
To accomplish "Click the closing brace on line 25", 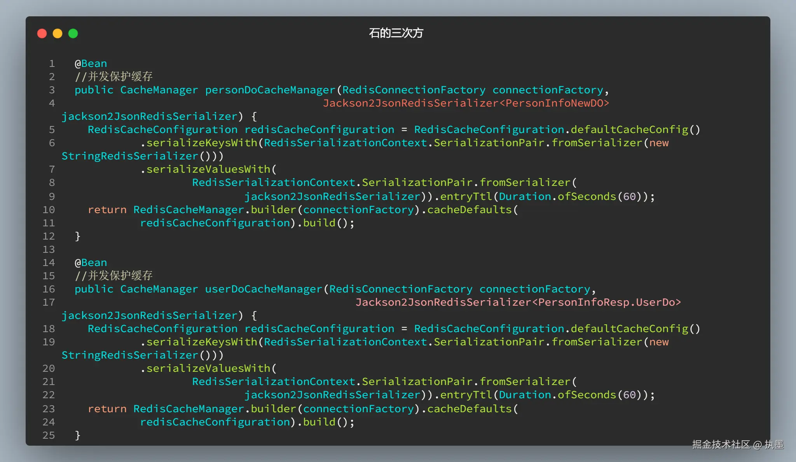I will click(x=77, y=435).
